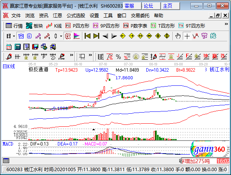
Task: Switch to the K线 candlestick chart
Action: click(54, 26)
